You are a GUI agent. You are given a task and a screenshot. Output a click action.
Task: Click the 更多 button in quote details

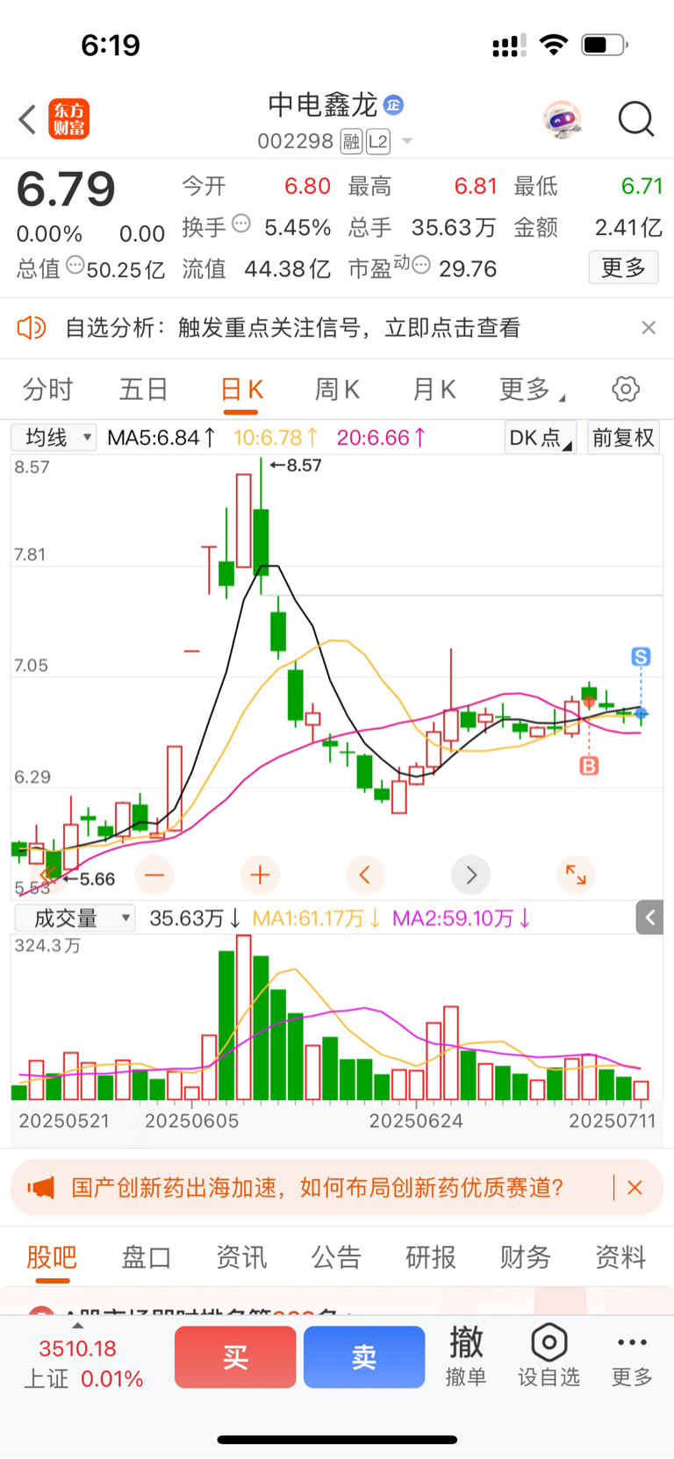pyautogui.click(x=623, y=268)
